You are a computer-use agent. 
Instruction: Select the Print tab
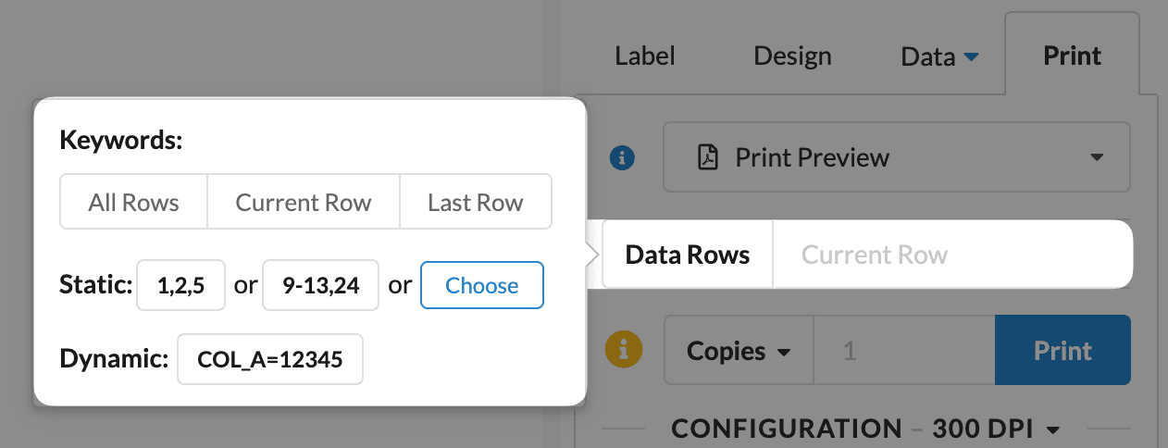[1072, 56]
